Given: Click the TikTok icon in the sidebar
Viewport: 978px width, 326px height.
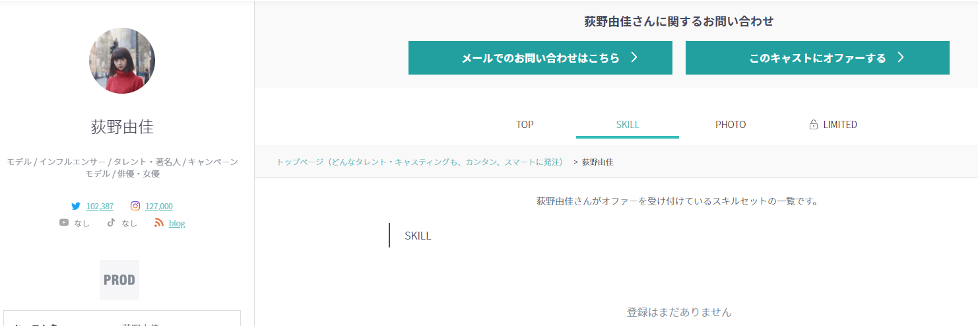Looking at the screenshot, I should click(x=112, y=223).
